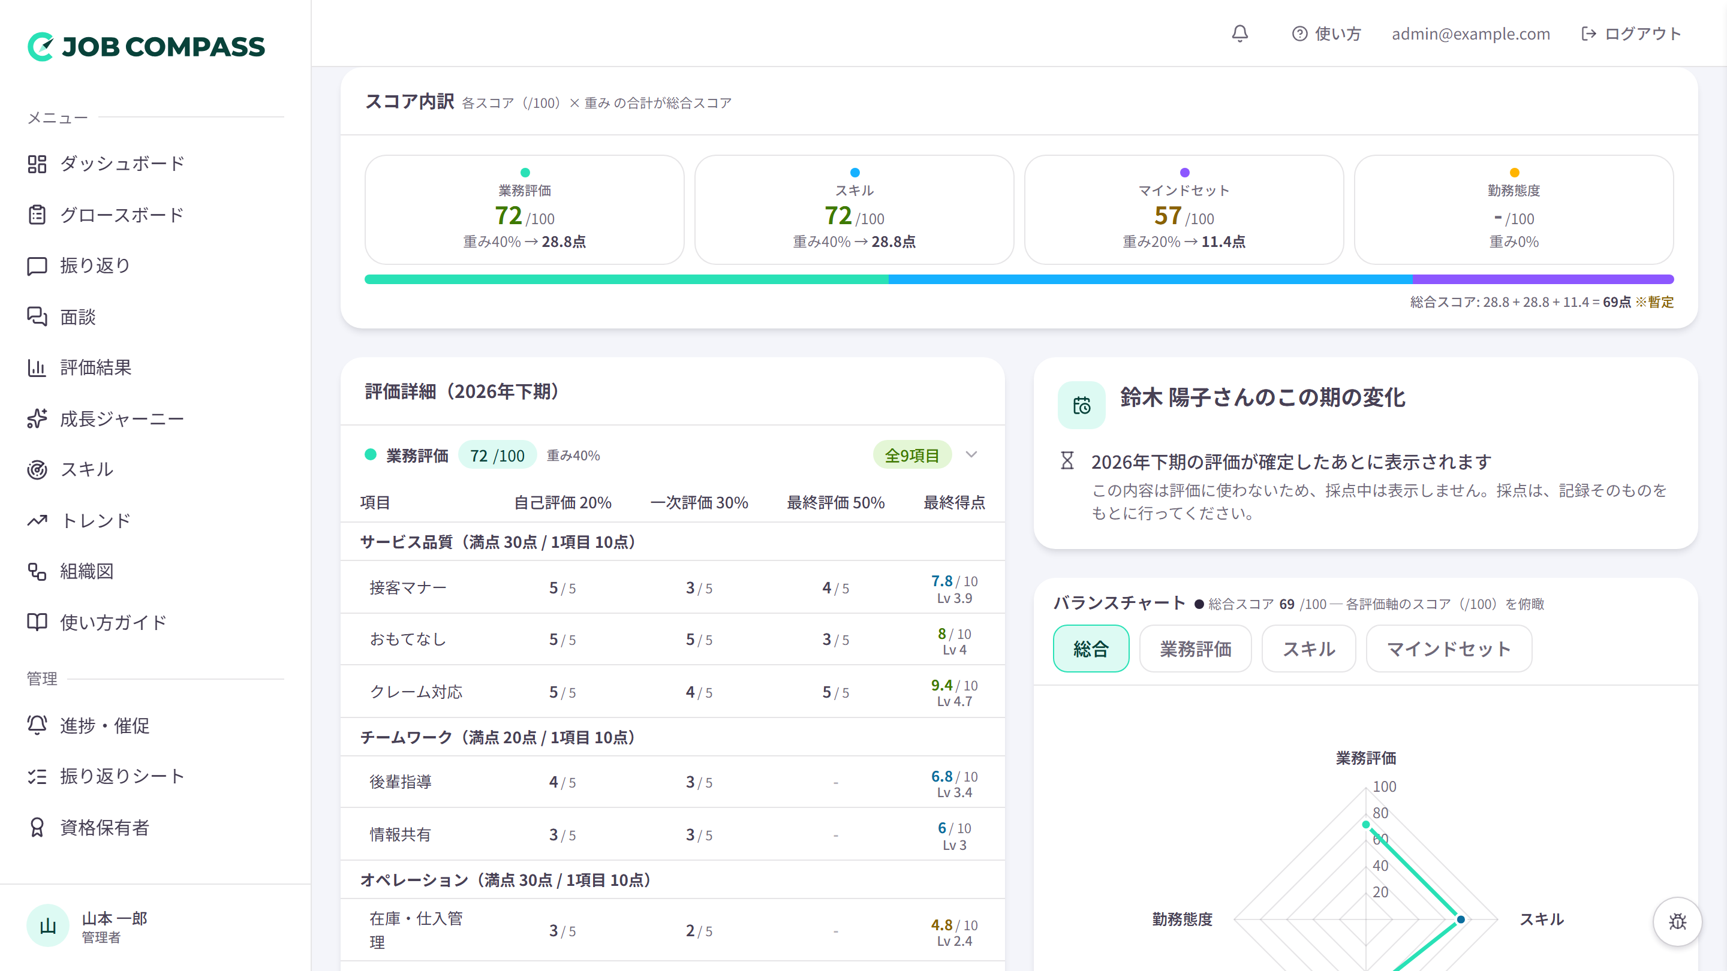Click the bug report floating button
The width and height of the screenshot is (1727, 971).
tap(1677, 921)
